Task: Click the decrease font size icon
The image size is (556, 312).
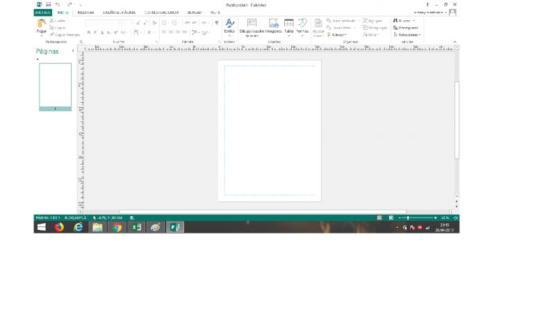Action: (145, 23)
